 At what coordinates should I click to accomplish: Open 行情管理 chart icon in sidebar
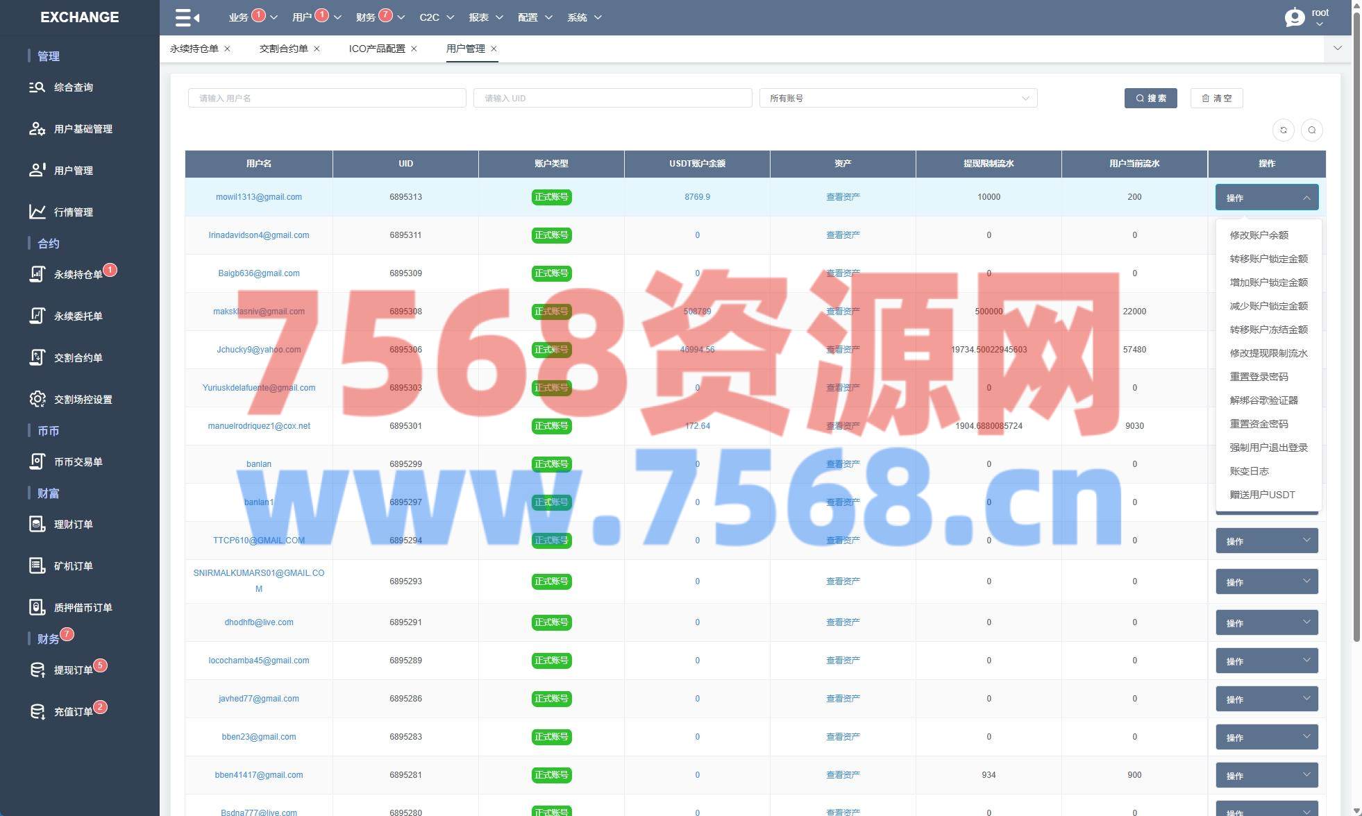(x=37, y=212)
